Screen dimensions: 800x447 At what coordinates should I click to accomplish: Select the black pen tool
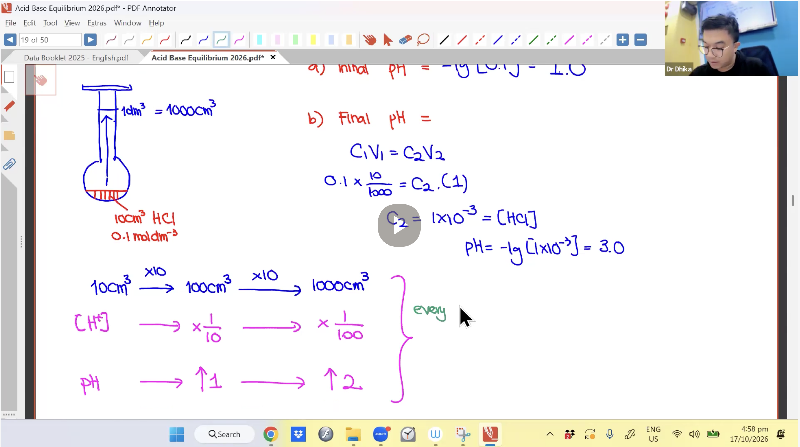pos(185,40)
